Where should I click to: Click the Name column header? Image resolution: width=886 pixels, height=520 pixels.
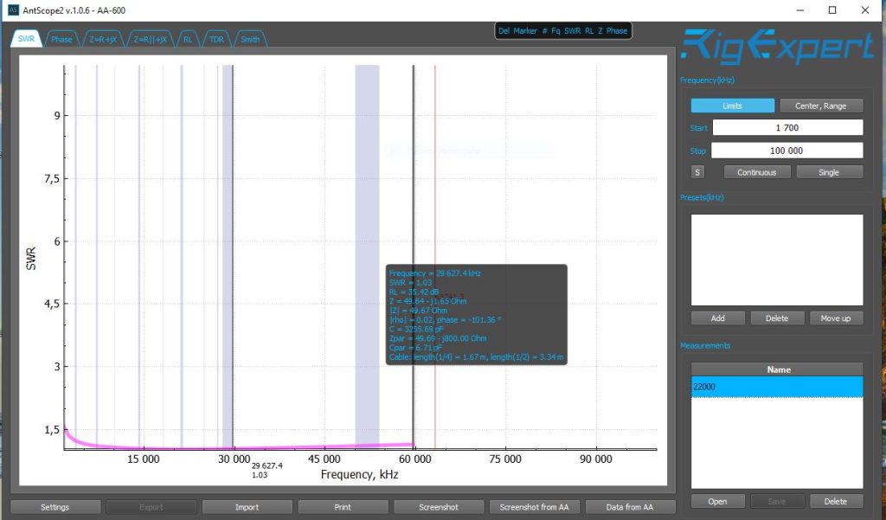pyautogui.click(x=778, y=369)
